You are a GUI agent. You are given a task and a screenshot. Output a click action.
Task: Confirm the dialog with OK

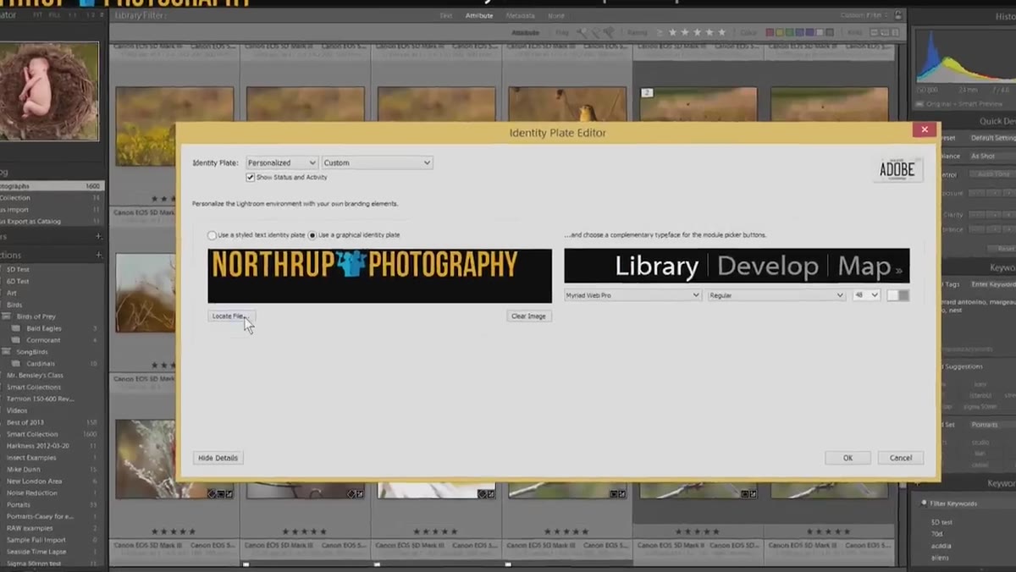[848, 458]
